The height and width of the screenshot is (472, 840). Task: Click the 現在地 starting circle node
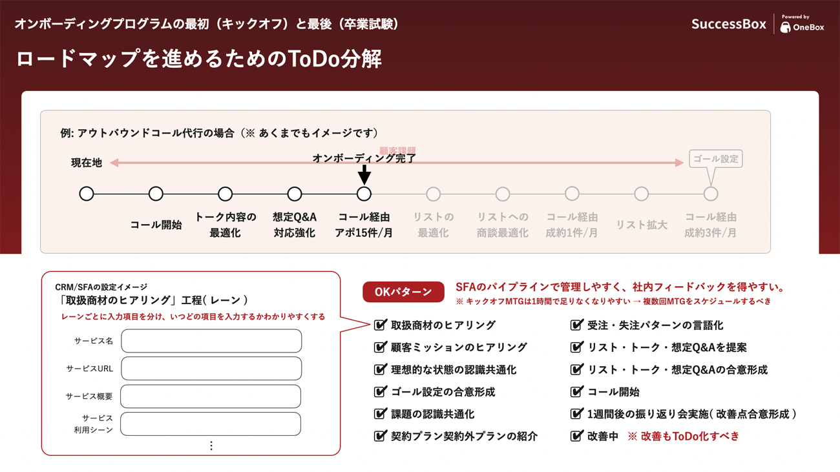pos(87,194)
